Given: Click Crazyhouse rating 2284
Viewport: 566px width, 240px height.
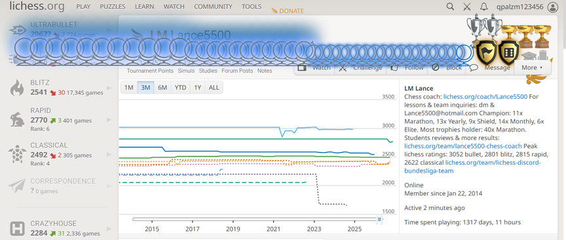Looking at the screenshot, I should click(39, 233).
